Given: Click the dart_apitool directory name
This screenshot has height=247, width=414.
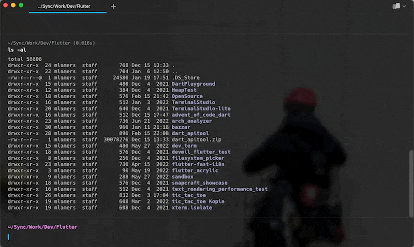Looking at the screenshot, I should (x=190, y=133).
